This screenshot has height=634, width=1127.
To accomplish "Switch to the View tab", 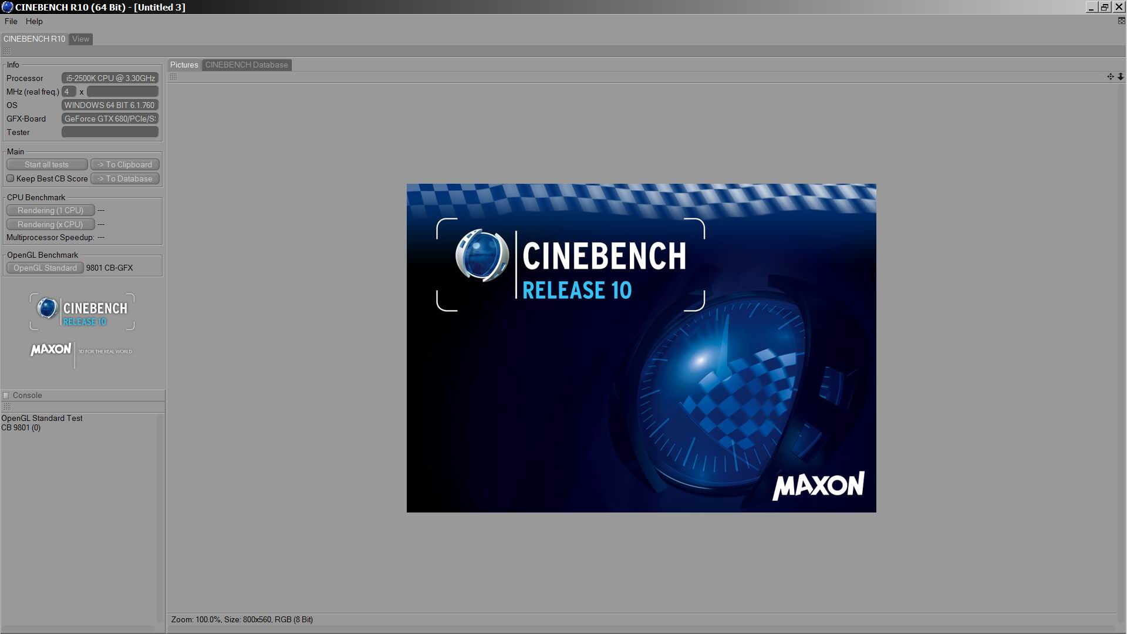I will (80, 39).
